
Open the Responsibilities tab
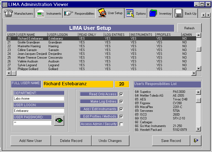pos(79,13)
